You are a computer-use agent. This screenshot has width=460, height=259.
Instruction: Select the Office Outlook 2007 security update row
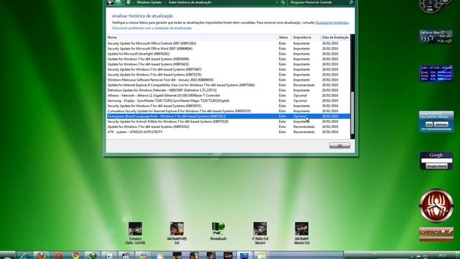[x=229, y=43]
